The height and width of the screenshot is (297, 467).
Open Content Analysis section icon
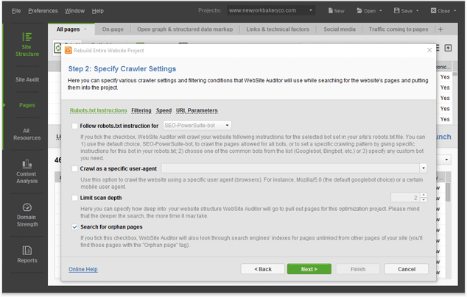click(27, 164)
